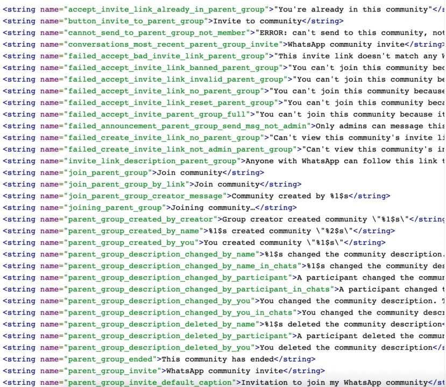Click the name "failed_accept_invite_link_invalid_parent_group"
This screenshot has width=446, height=387.
point(176,80)
